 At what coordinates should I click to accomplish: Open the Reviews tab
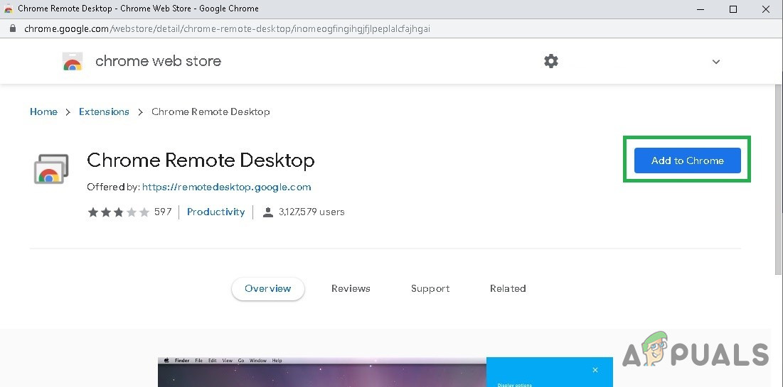pos(351,288)
